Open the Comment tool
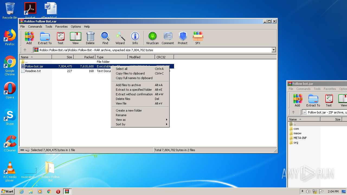This screenshot has height=195, width=347. 168,38
